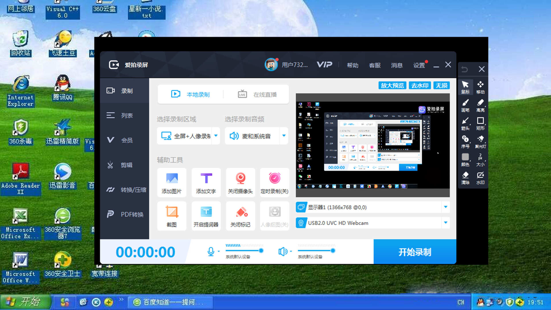Click the 无损 lossless button
Image resolution: width=551 pixels, height=310 pixels.
click(441, 85)
